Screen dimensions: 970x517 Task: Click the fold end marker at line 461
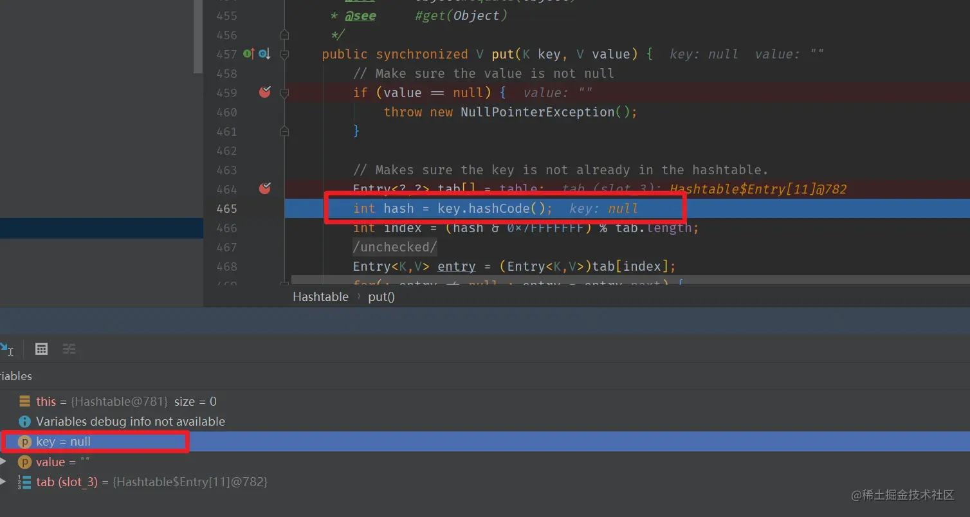coord(285,131)
